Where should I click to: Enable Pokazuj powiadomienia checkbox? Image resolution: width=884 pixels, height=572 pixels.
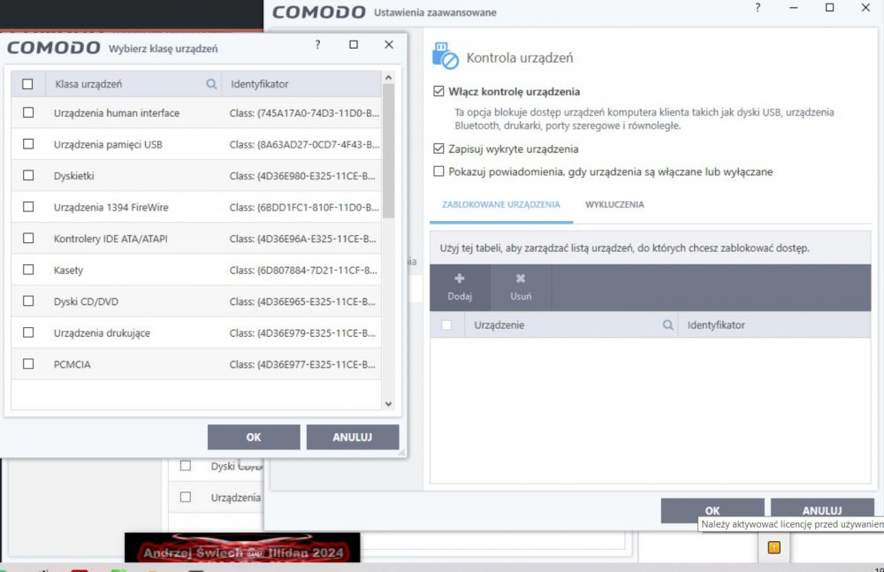[x=438, y=172]
